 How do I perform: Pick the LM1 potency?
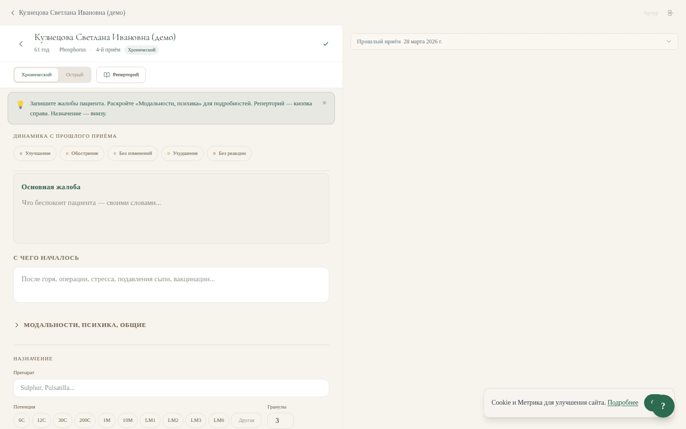click(150, 420)
